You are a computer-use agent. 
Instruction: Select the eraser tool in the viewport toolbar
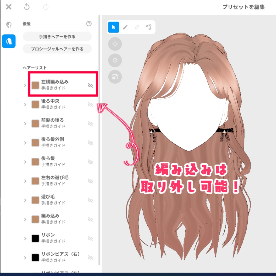click(137, 27)
